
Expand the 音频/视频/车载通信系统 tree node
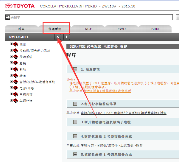[11, 82]
